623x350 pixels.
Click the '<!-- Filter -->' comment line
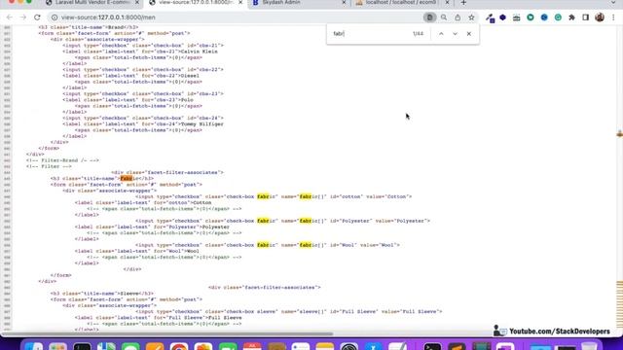click(x=49, y=166)
